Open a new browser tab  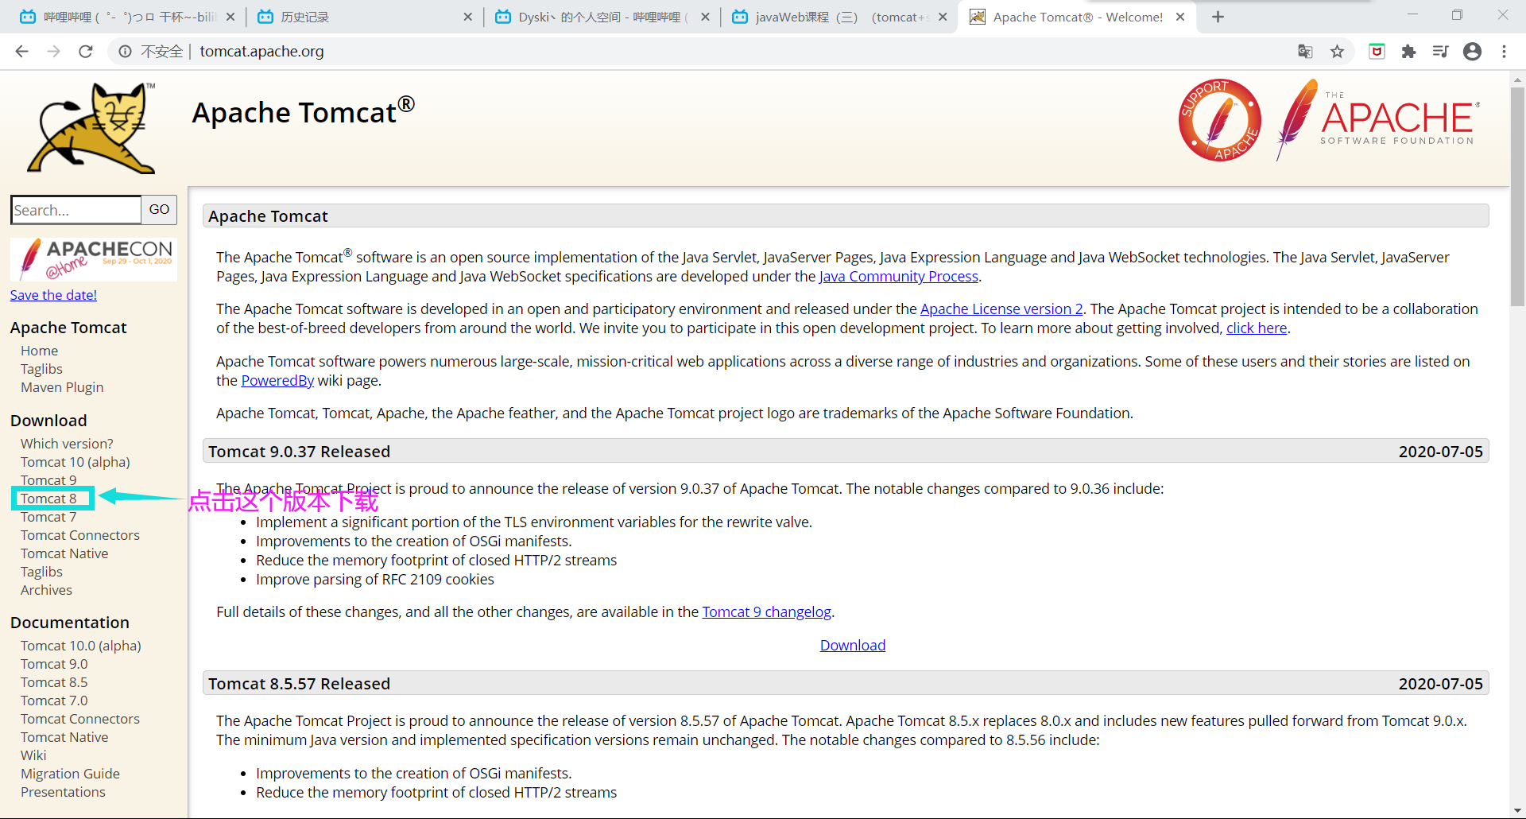1218,17
